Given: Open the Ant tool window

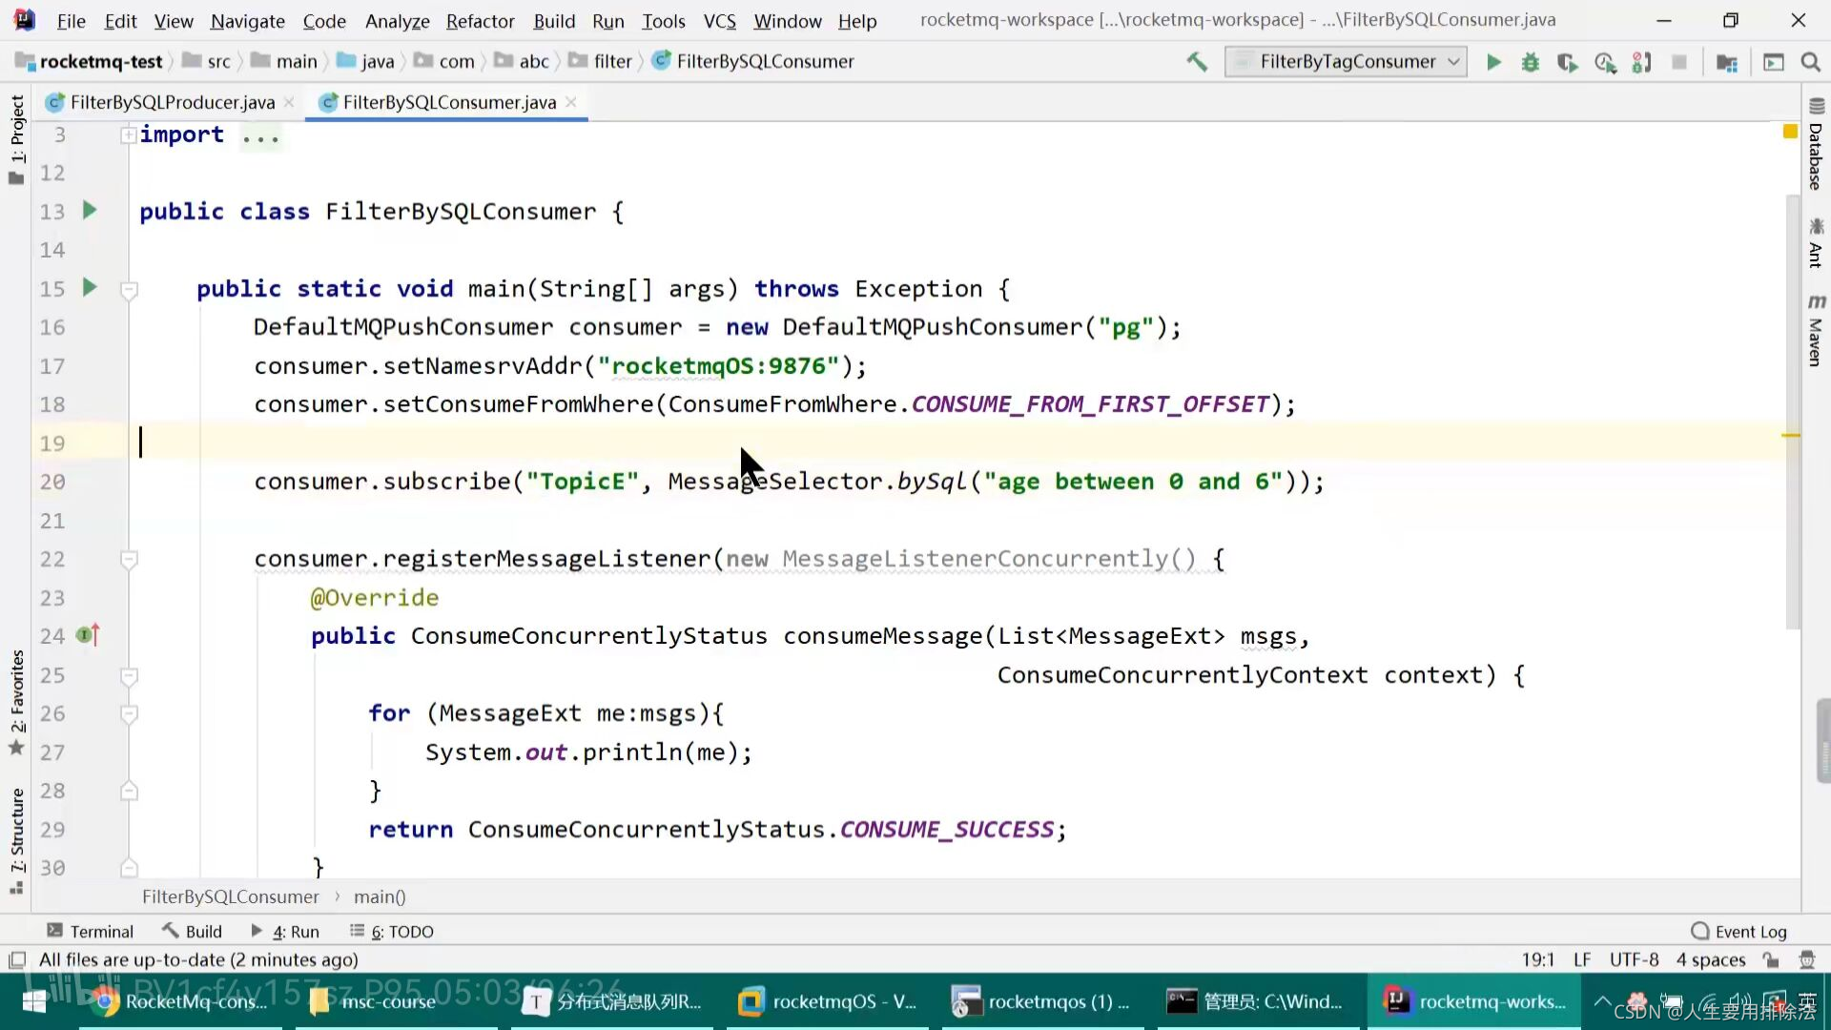Looking at the screenshot, I should click(x=1815, y=242).
